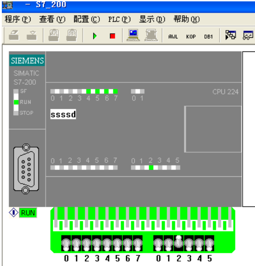Open the DB1 data block button
The image size is (255, 266).
click(209, 36)
